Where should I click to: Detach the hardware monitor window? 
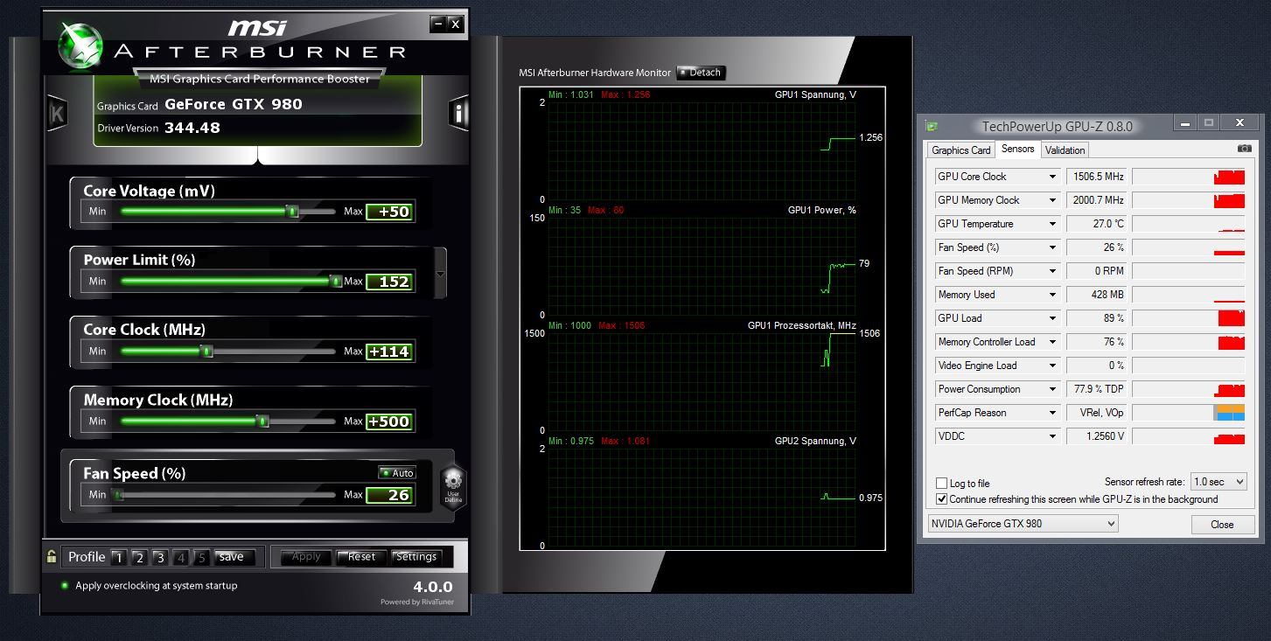tap(701, 73)
